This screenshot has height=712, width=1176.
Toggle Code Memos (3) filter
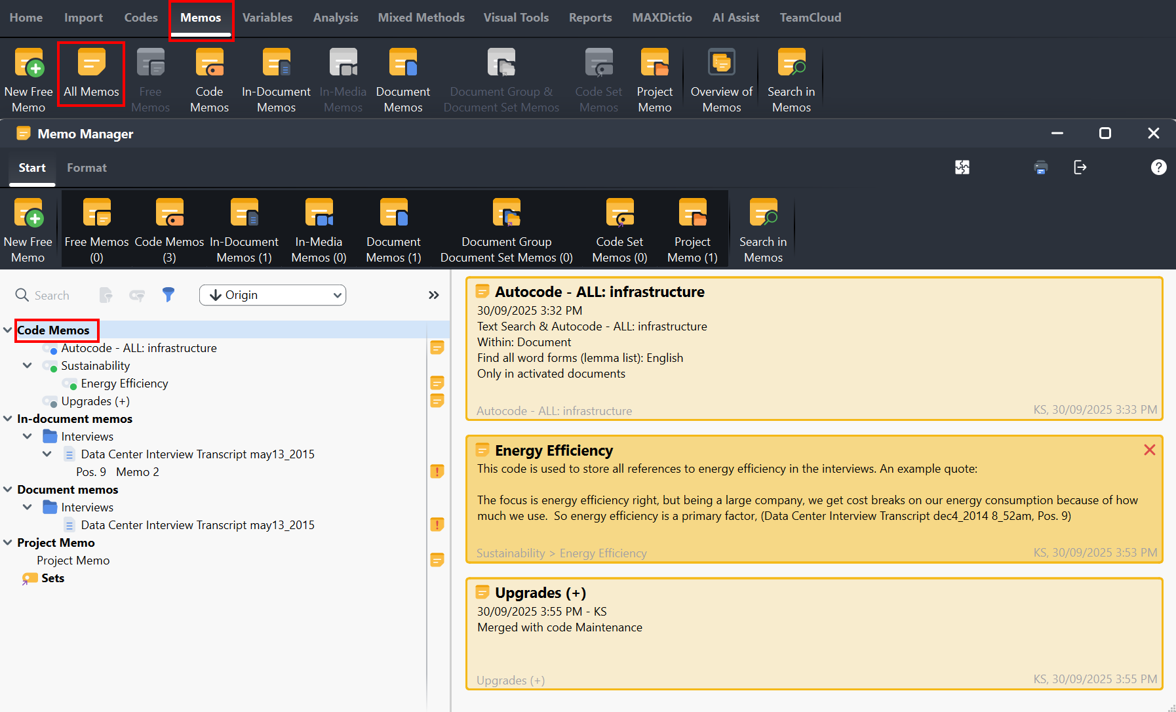[169, 230]
